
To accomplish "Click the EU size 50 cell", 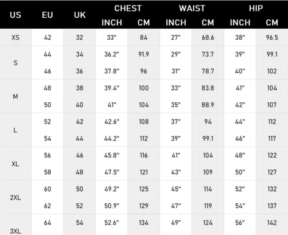I will click(x=48, y=105).
